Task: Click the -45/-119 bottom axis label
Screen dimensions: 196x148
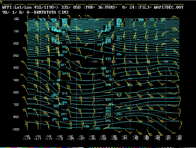Action: 27,138
